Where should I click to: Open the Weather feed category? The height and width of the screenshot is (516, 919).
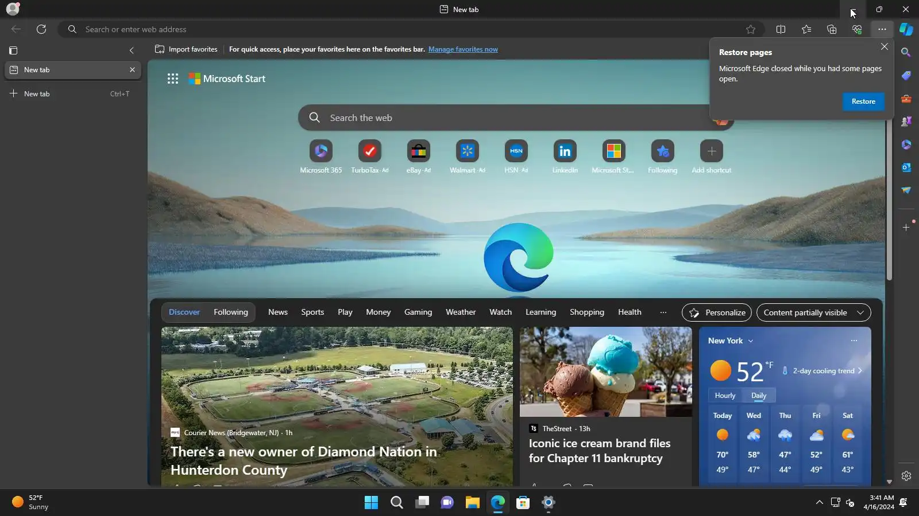pos(461,312)
